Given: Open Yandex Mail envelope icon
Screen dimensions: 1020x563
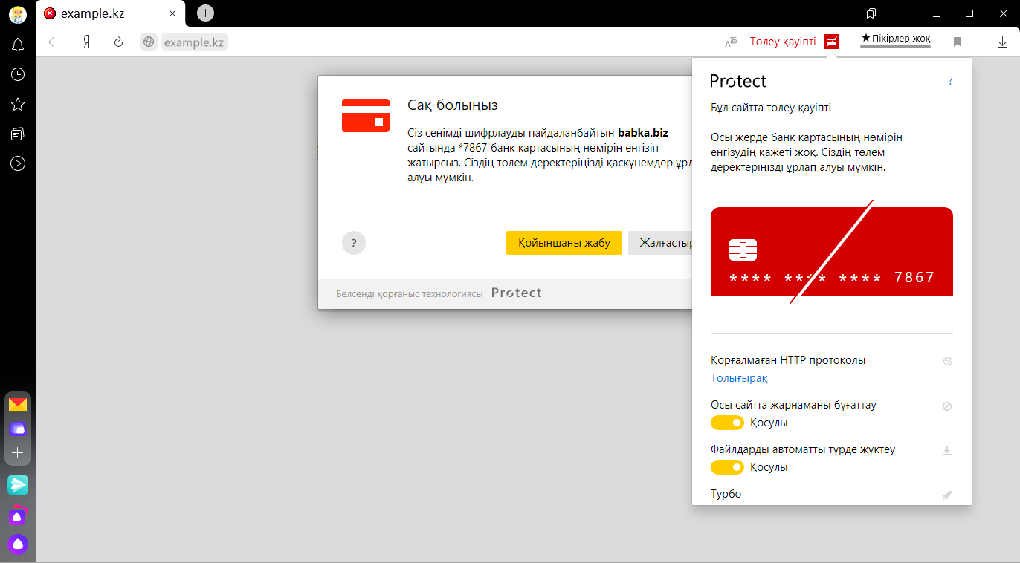Looking at the screenshot, I should point(18,405).
